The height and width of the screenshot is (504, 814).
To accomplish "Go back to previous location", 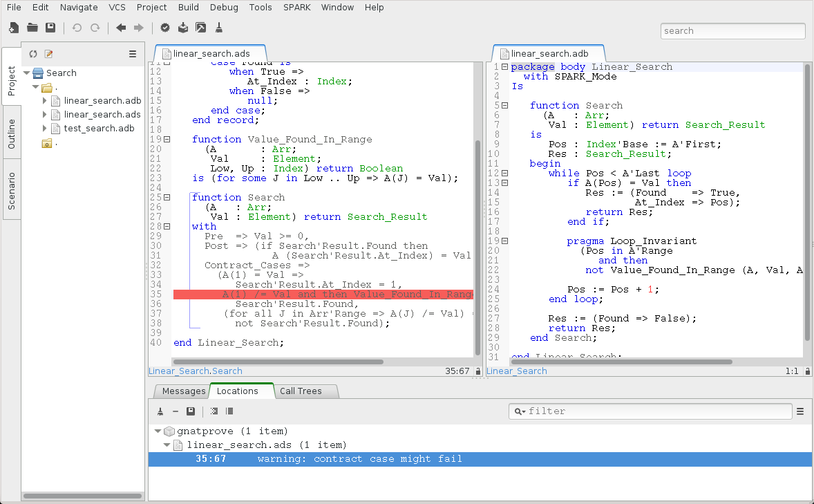I will [121, 28].
